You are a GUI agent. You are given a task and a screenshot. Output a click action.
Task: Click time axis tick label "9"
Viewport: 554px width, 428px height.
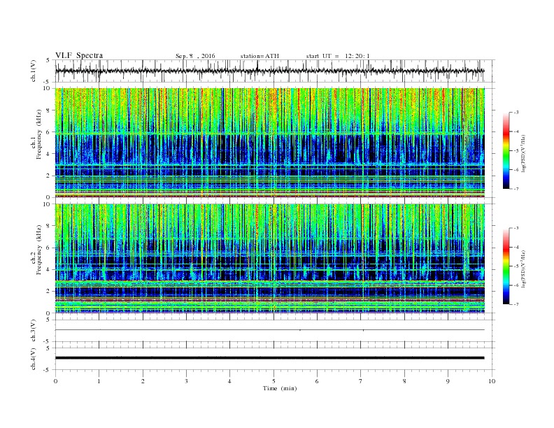pos(448,381)
